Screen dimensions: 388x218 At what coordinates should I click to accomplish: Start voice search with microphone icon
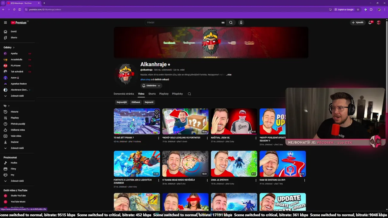(241, 22)
